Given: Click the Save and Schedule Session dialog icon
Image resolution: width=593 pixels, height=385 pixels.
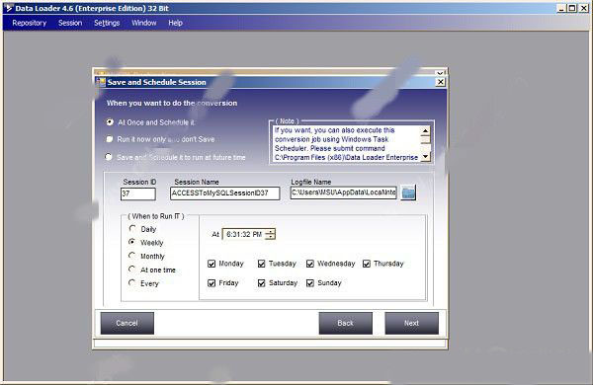Looking at the screenshot, I should (101, 82).
